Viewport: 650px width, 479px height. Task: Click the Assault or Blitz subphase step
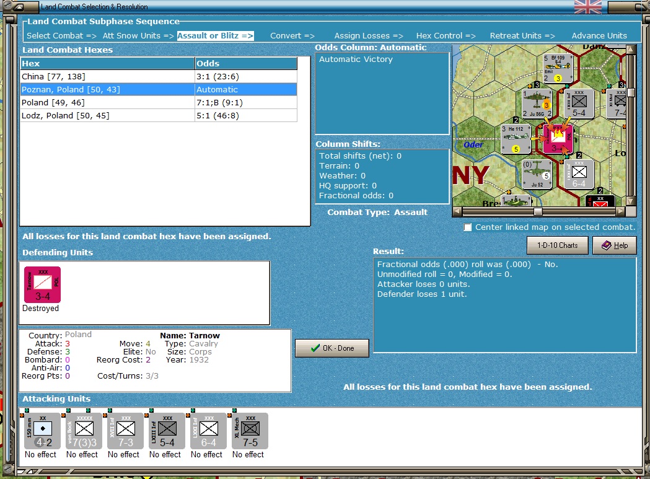pyautogui.click(x=215, y=36)
